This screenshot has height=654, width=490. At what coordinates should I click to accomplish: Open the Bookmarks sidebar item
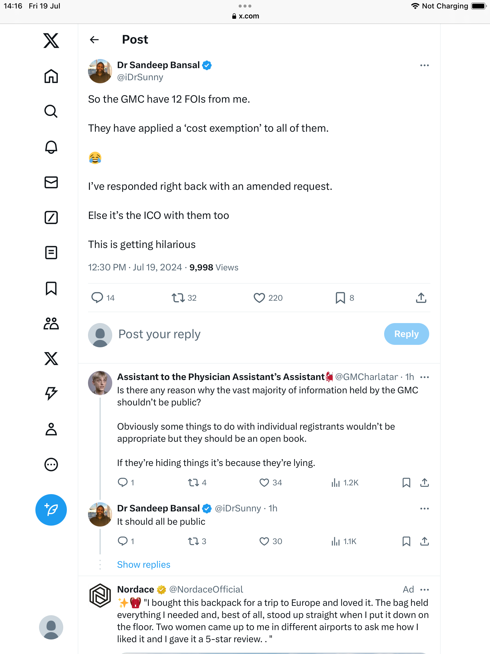click(x=51, y=288)
